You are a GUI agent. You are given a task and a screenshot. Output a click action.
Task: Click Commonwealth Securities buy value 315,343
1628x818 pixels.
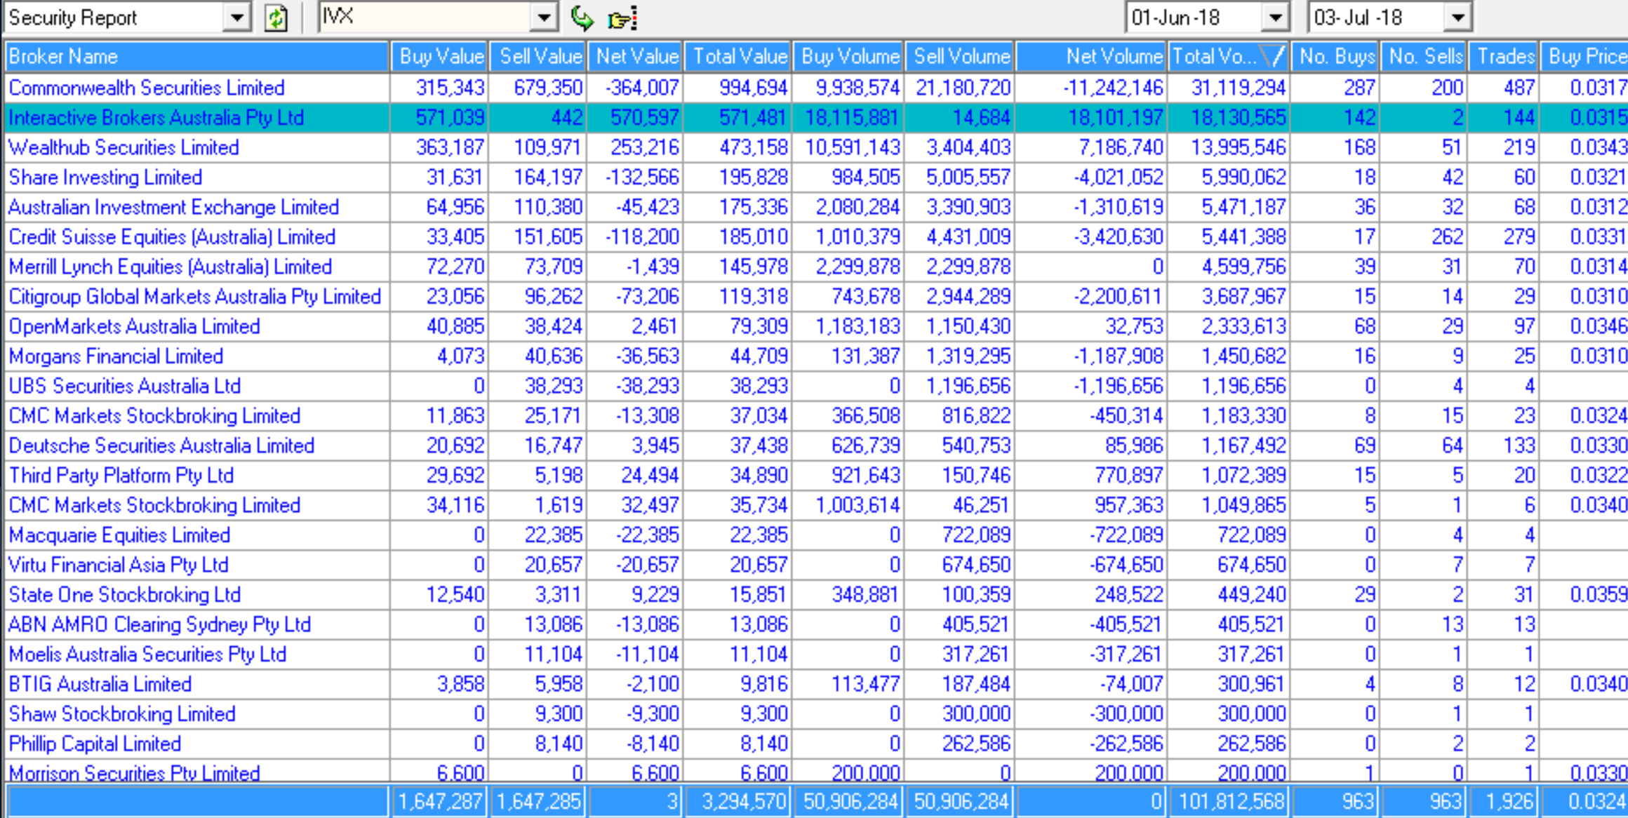pyautogui.click(x=450, y=88)
